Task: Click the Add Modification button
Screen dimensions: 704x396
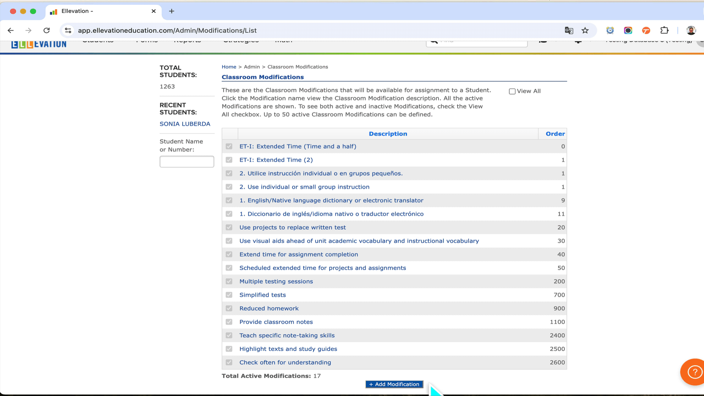Action: click(394, 384)
